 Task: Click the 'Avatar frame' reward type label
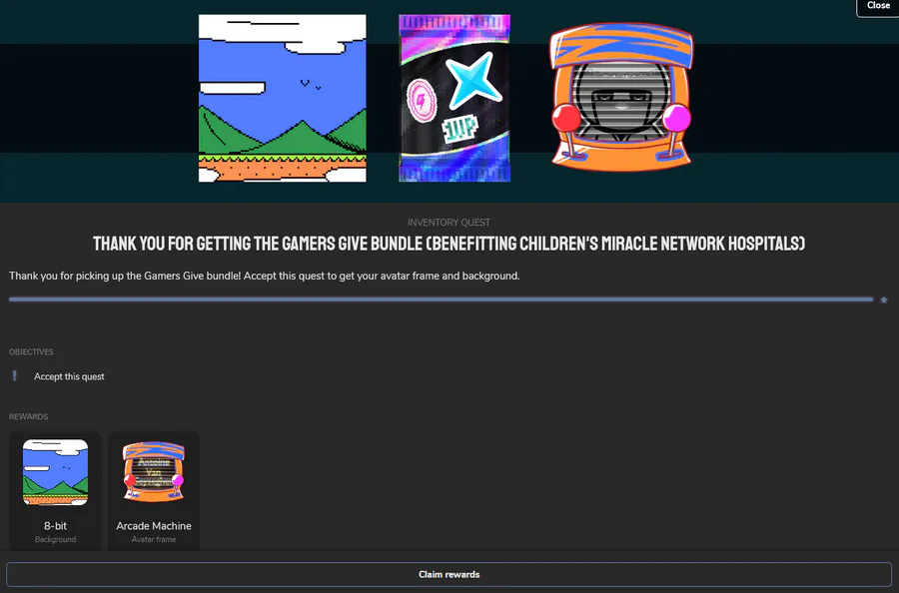point(154,539)
